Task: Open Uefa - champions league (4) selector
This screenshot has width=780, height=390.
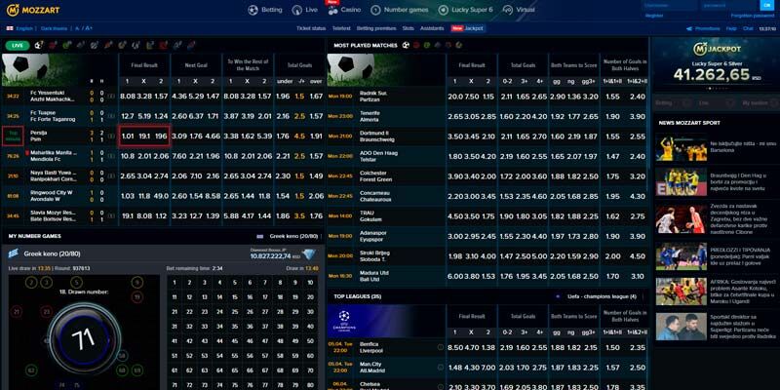Action: 601,296
